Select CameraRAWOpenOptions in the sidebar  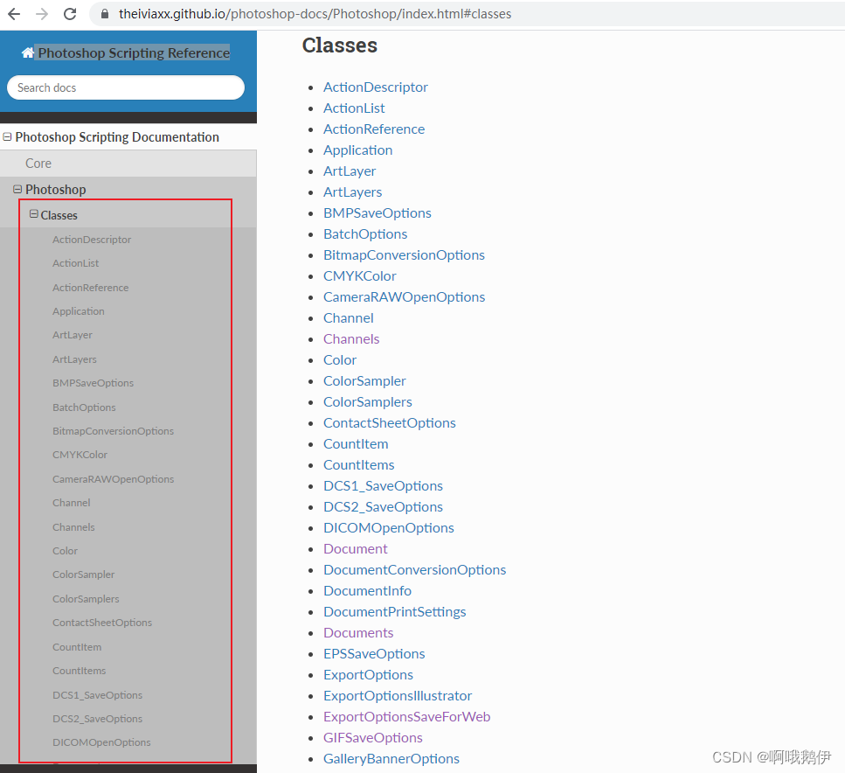(114, 479)
